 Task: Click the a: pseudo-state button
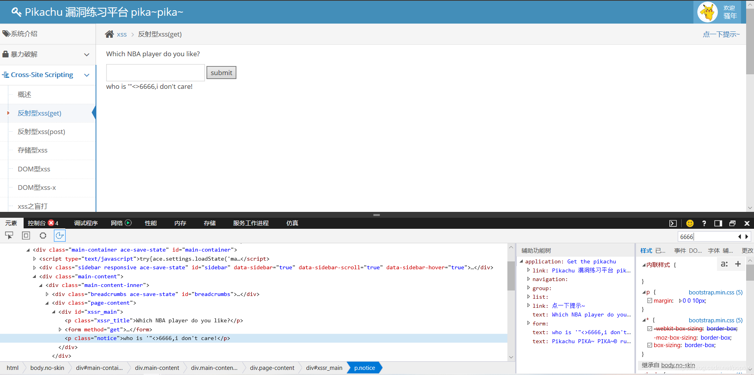724,264
